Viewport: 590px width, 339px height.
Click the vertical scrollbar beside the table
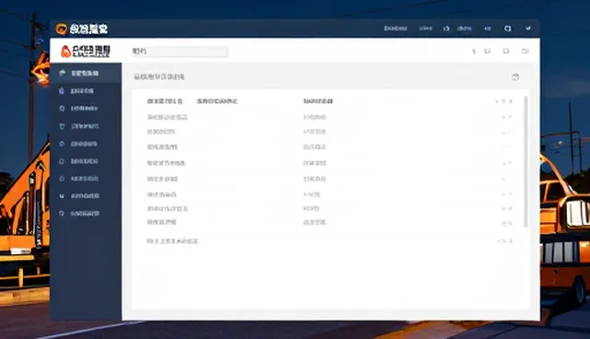click(x=525, y=161)
